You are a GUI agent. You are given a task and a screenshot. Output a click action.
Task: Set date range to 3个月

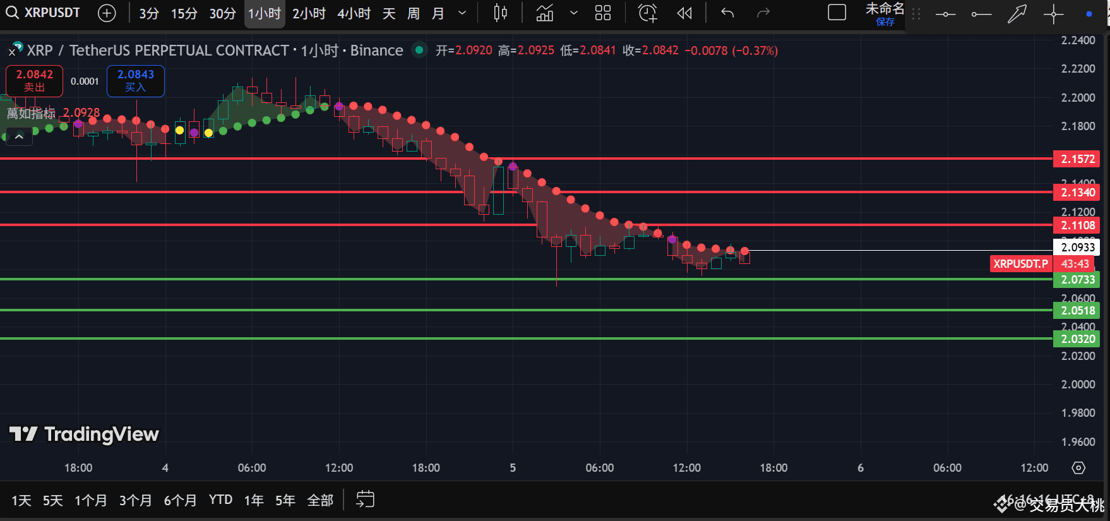[136, 501]
